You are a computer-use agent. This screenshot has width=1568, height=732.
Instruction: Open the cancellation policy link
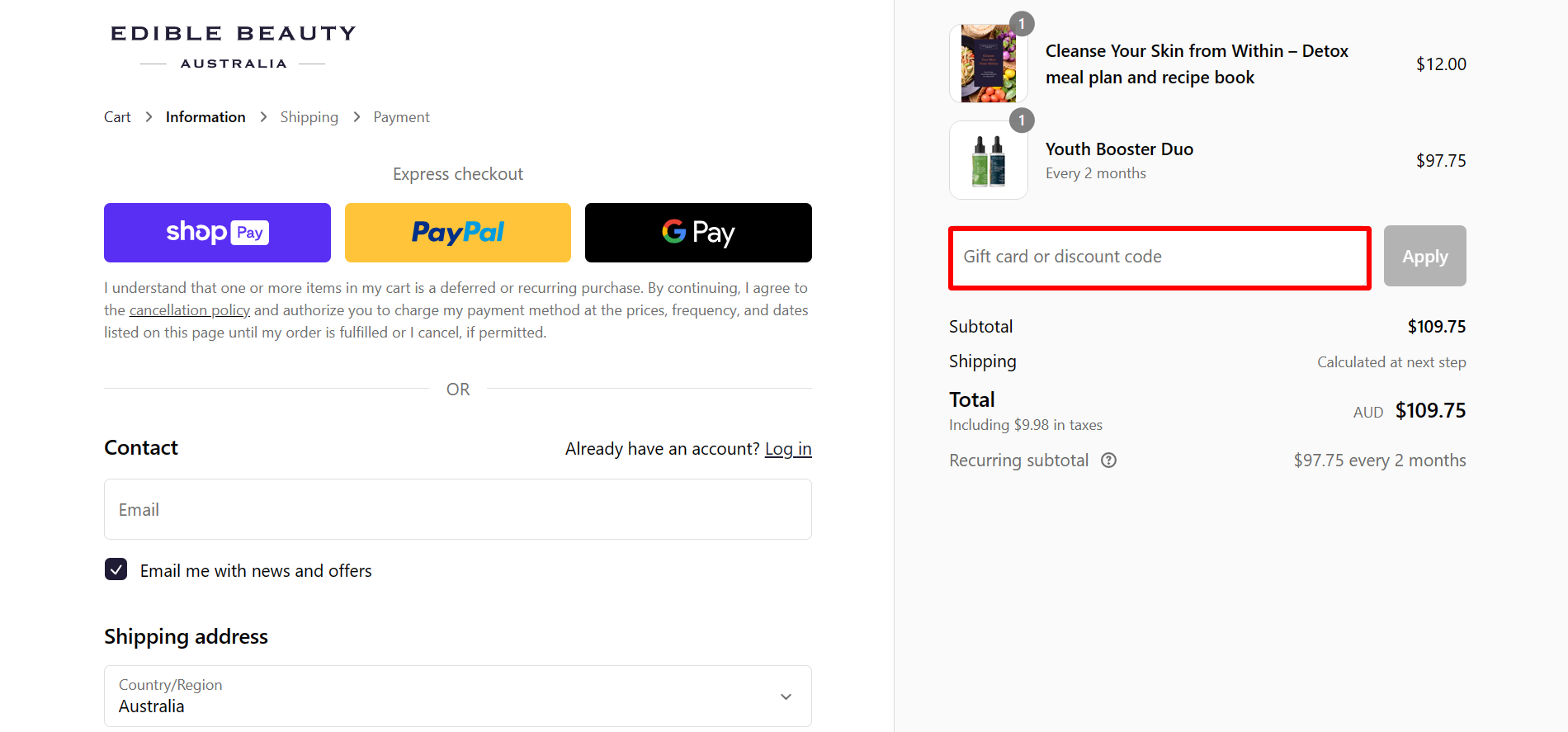pos(190,310)
